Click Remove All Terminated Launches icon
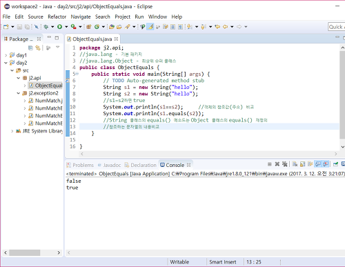The image size is (345, 267). pyautogui.click(x=285, y=164)
